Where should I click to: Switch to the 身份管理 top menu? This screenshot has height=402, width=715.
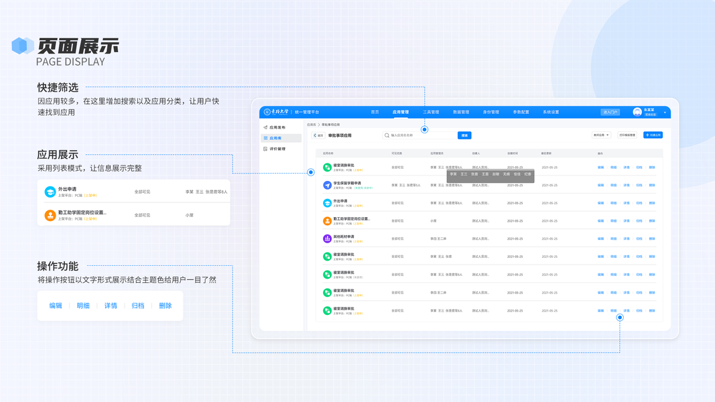pyautogui.click(x=491, y=112)
